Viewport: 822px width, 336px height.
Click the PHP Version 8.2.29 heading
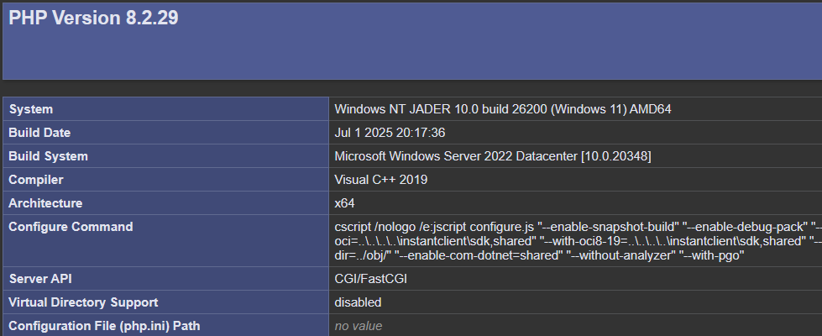93,18
